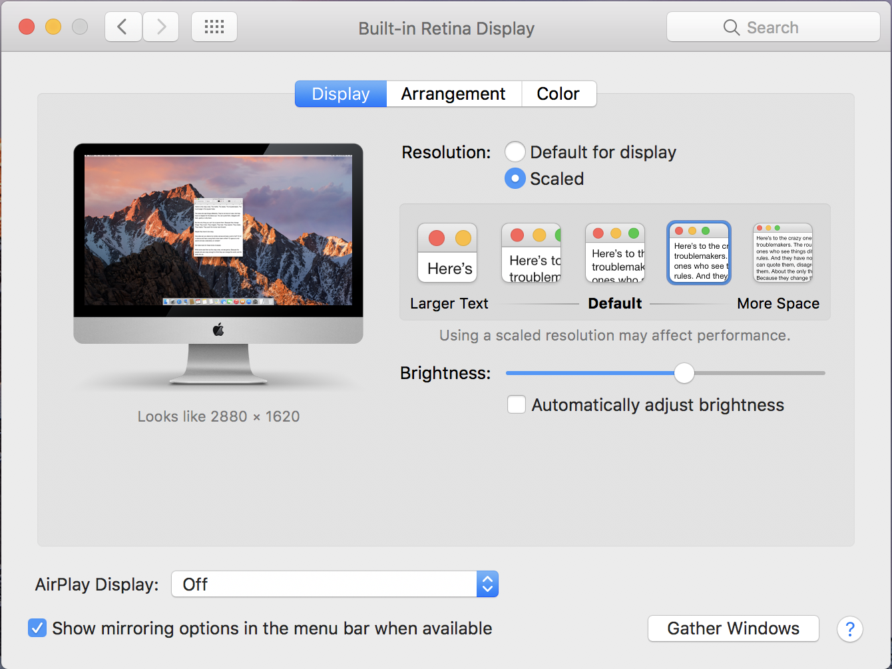This screenshot has height=669, width=892.
Task: Open the AirPlay Display dropdown
Action: pos(335,585)
